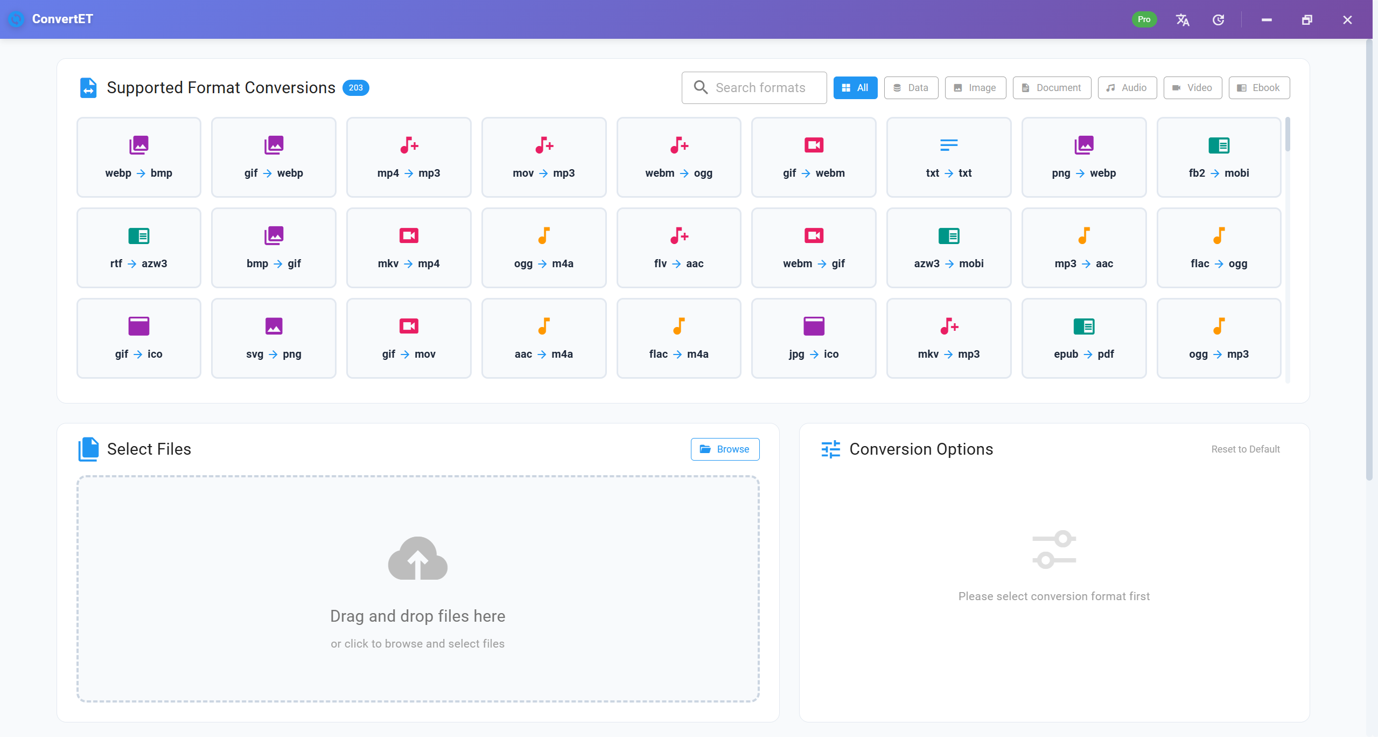Click the document icon next to Select Files
Viewport: 1378px width, 737px height.
coord(89,449)
